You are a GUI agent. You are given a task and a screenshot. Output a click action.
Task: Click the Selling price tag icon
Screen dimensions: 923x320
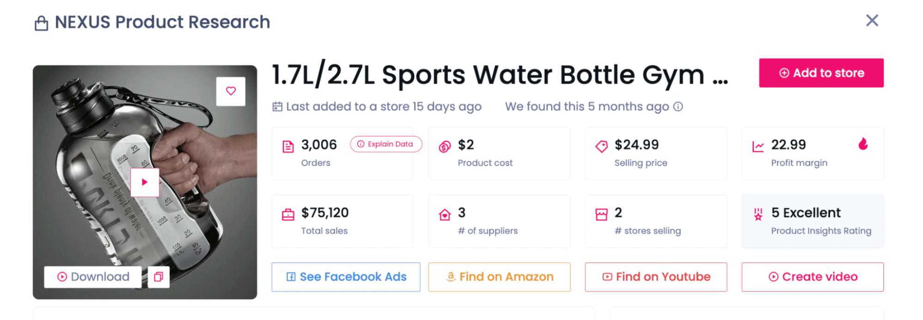point(601,147)
